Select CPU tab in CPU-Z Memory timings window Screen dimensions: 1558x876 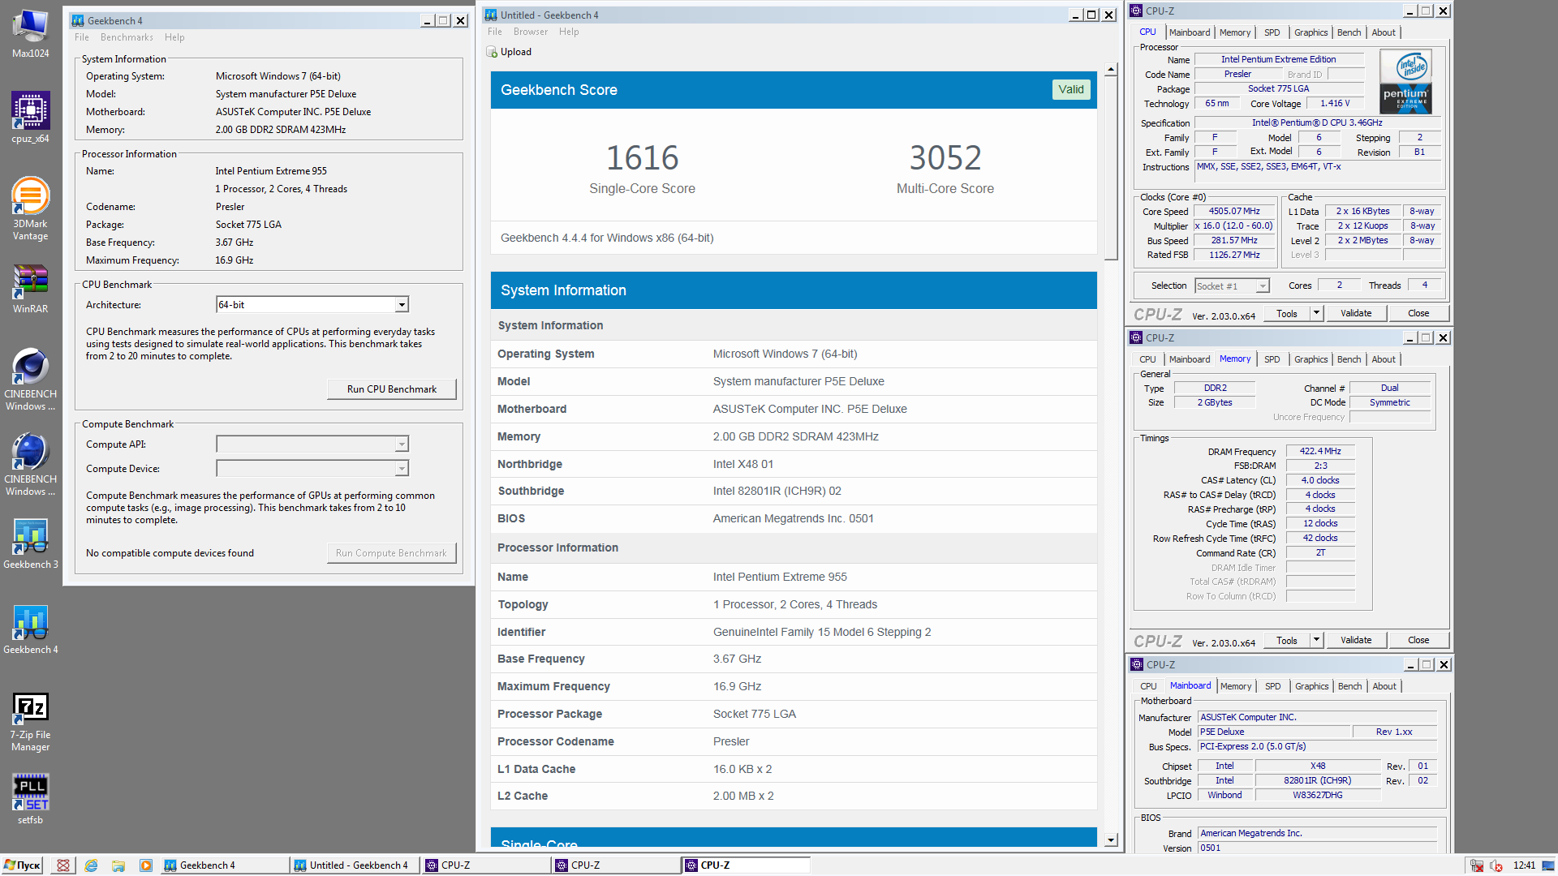click(1147, 359)
